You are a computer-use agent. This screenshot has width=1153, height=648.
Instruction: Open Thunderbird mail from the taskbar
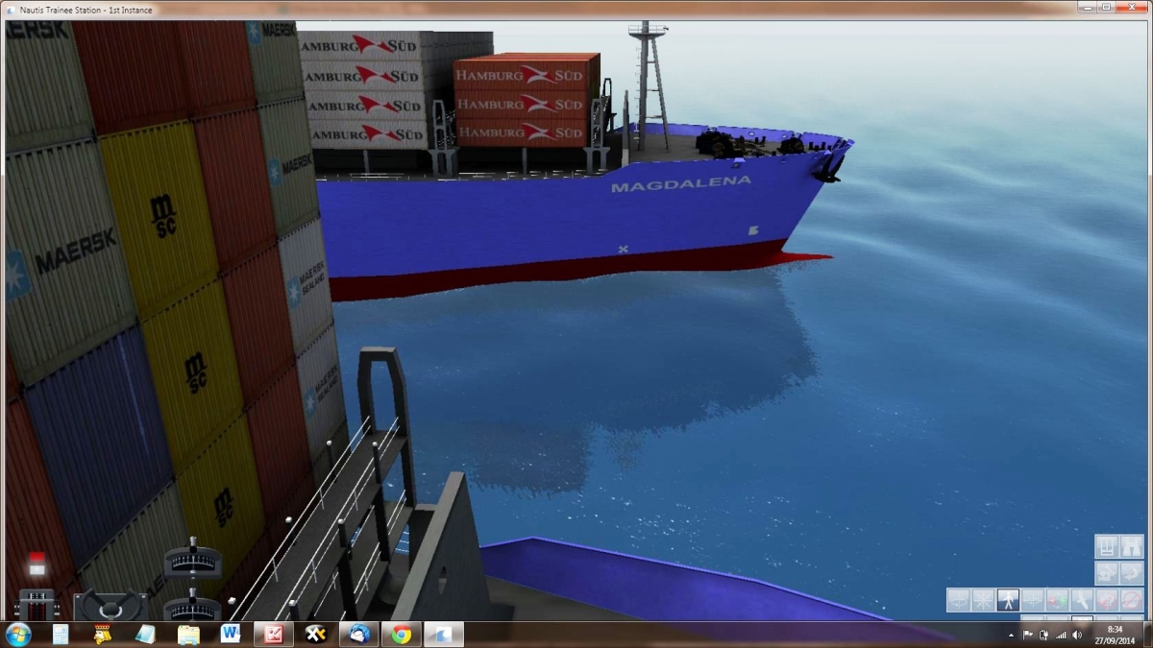pos(358,635)
